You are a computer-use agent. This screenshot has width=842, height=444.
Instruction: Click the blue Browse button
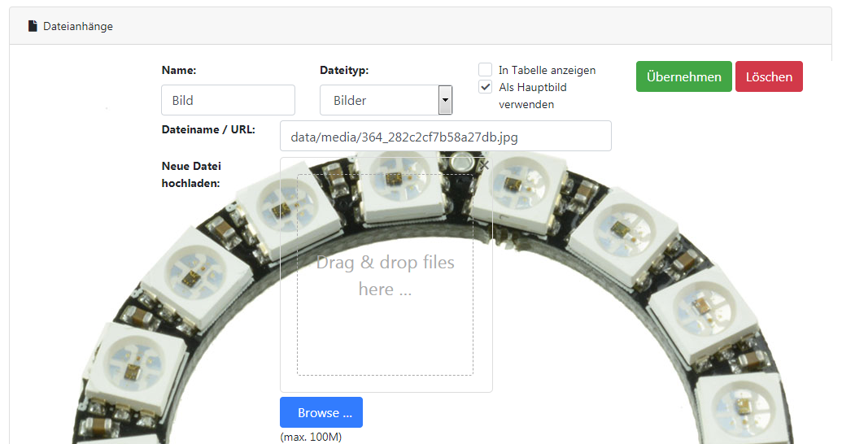[321, 412]
